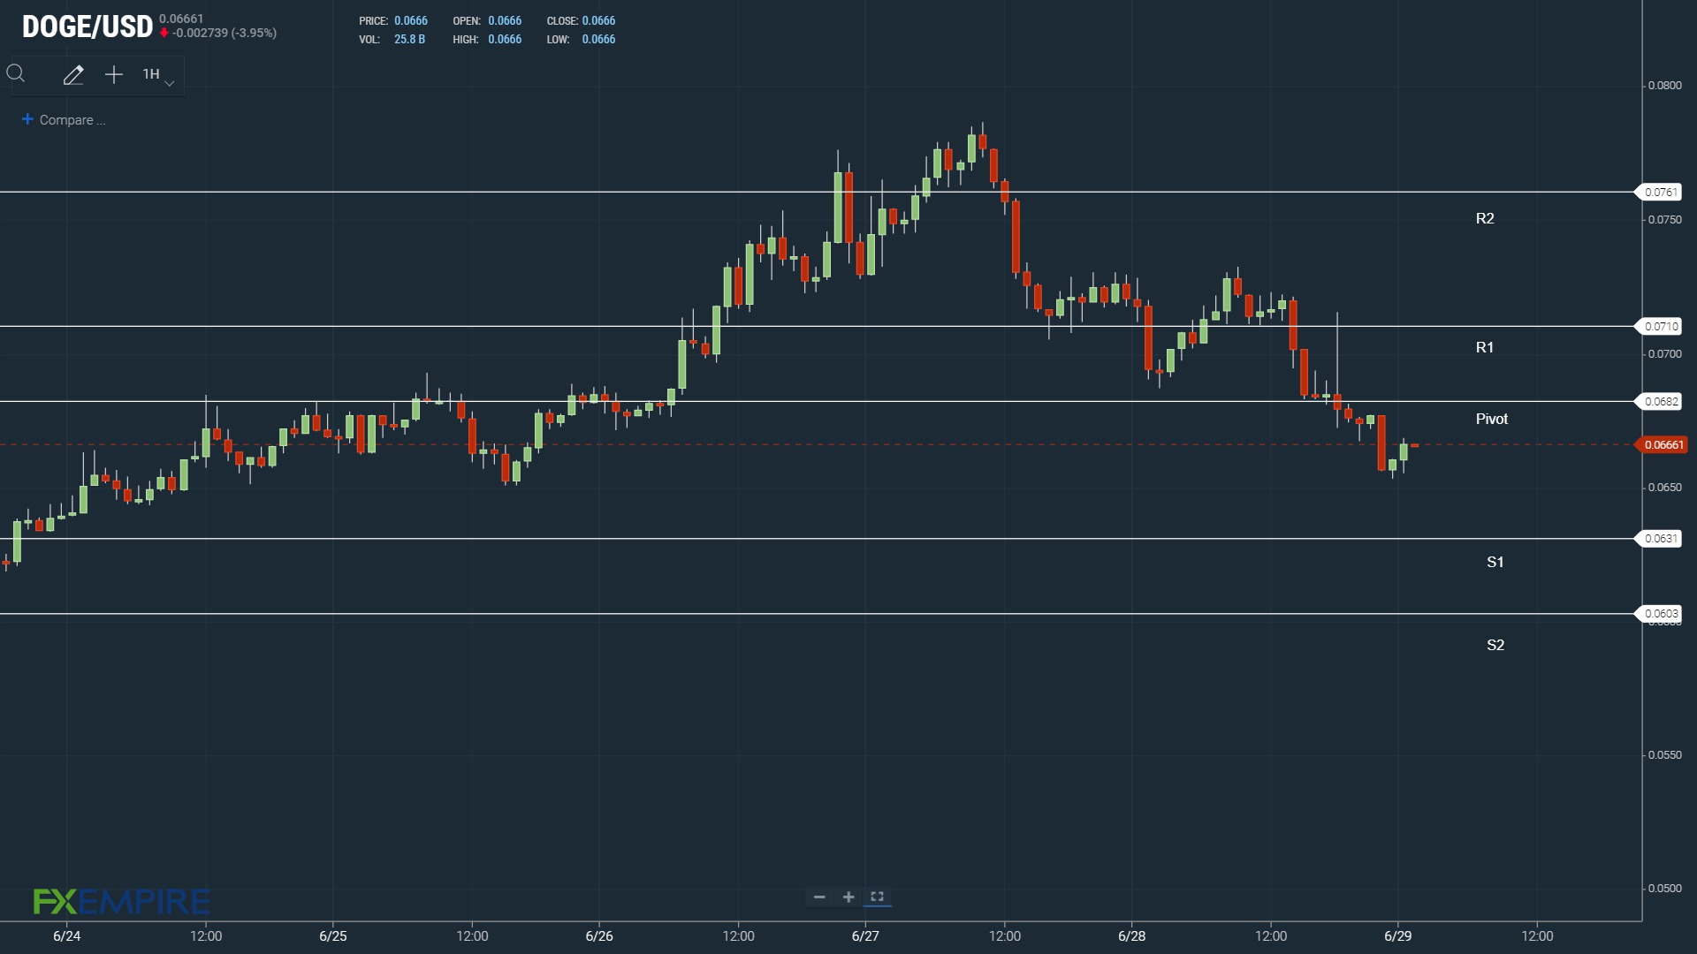Click the CLOSE 0.0666 value

click(598, 21)
